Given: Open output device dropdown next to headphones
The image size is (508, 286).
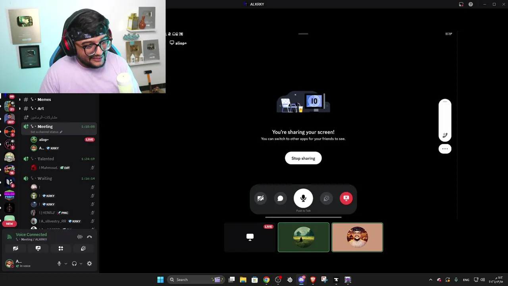Looking at the screenshot, I should [x=81, y=263].
